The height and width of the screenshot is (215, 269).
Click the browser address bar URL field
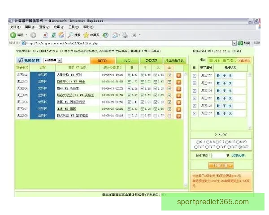pos(127,43)
